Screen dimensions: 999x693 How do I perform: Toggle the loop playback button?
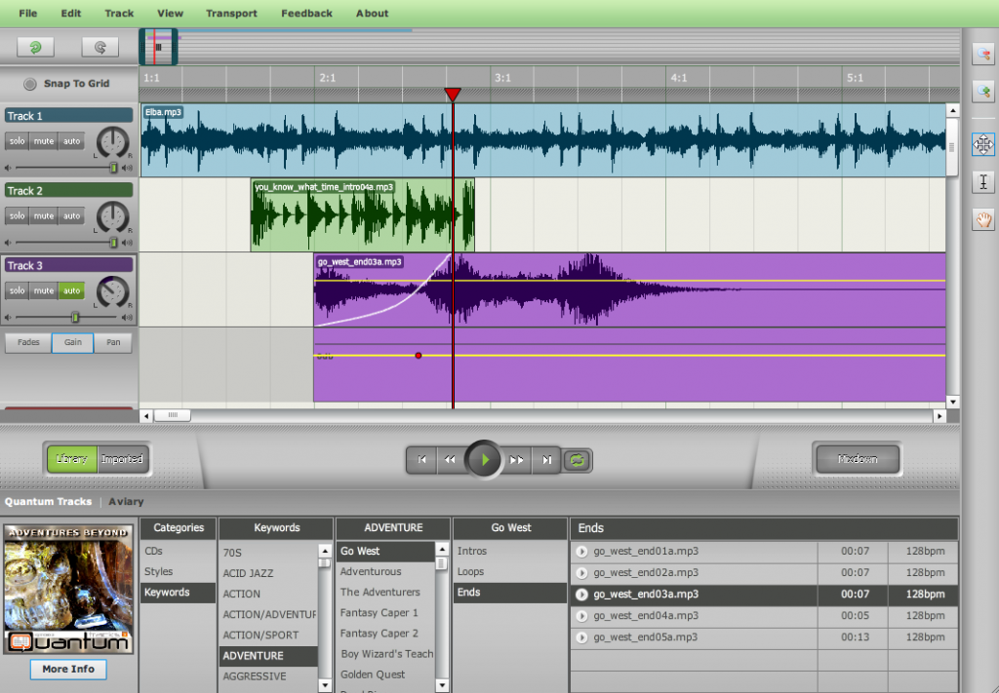coord(577,460)
